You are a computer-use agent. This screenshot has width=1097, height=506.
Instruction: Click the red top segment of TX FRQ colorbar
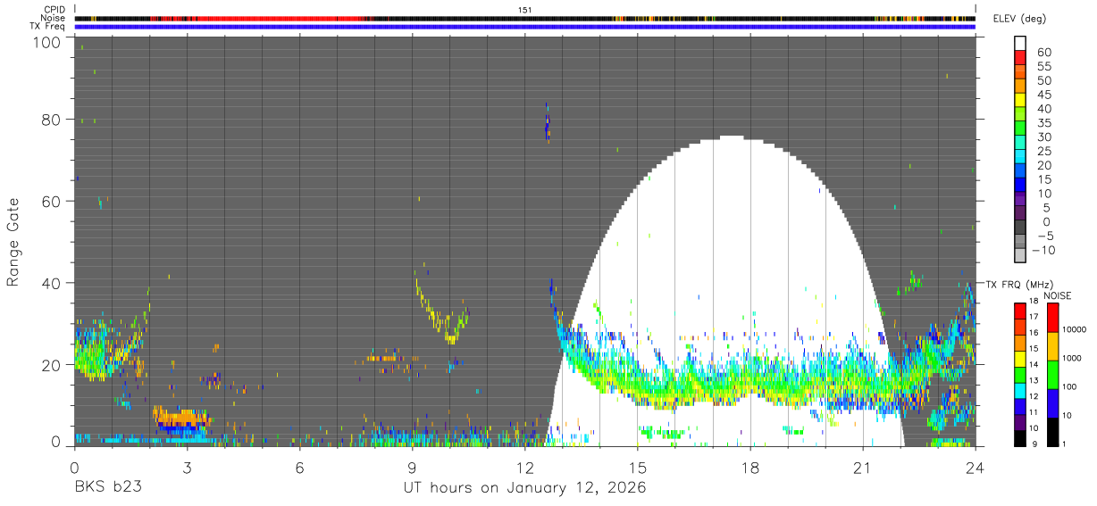point(1020,311)
